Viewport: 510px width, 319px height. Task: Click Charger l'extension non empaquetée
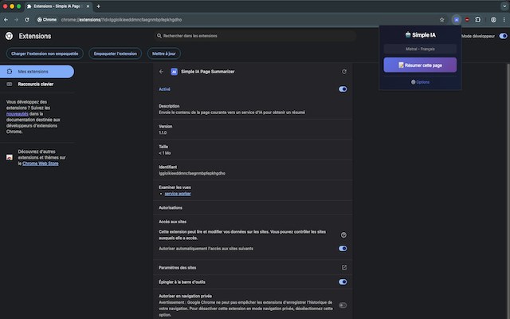[45, 53]
